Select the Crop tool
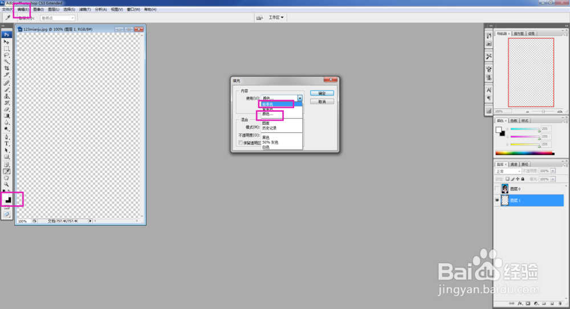 [6, 68]
